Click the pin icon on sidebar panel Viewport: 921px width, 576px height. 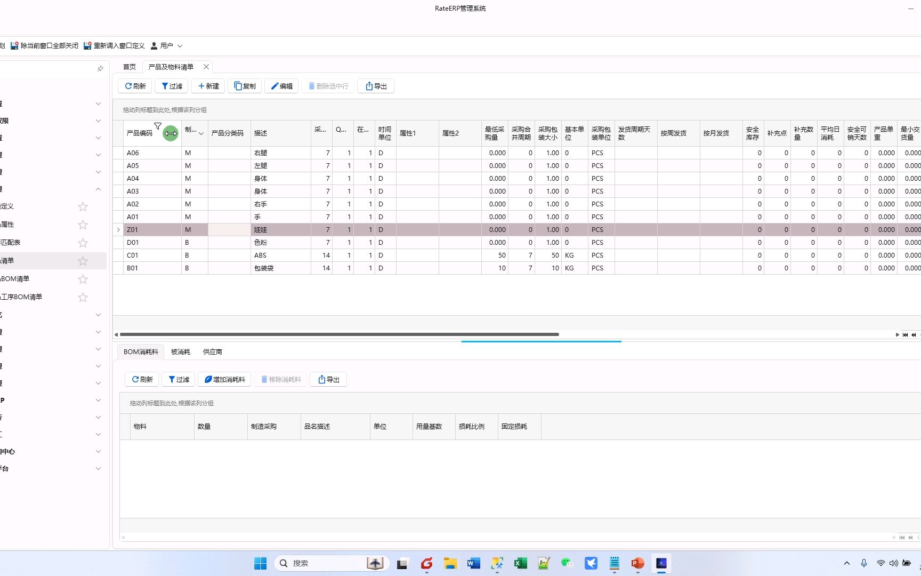coord(100,68)
